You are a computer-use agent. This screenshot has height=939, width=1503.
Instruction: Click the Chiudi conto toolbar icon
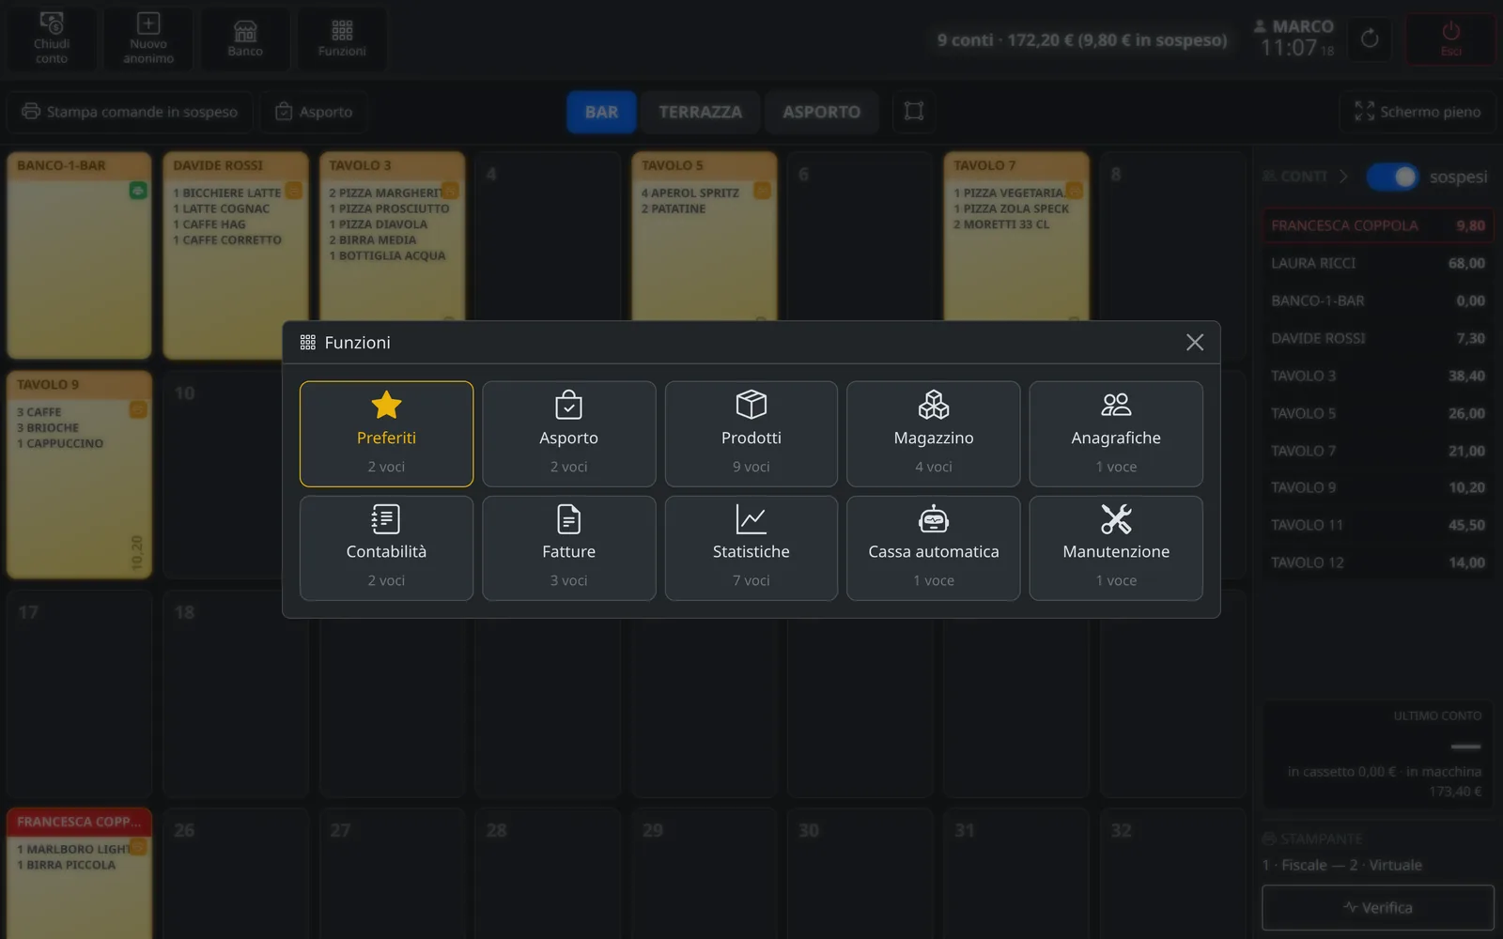52,38
